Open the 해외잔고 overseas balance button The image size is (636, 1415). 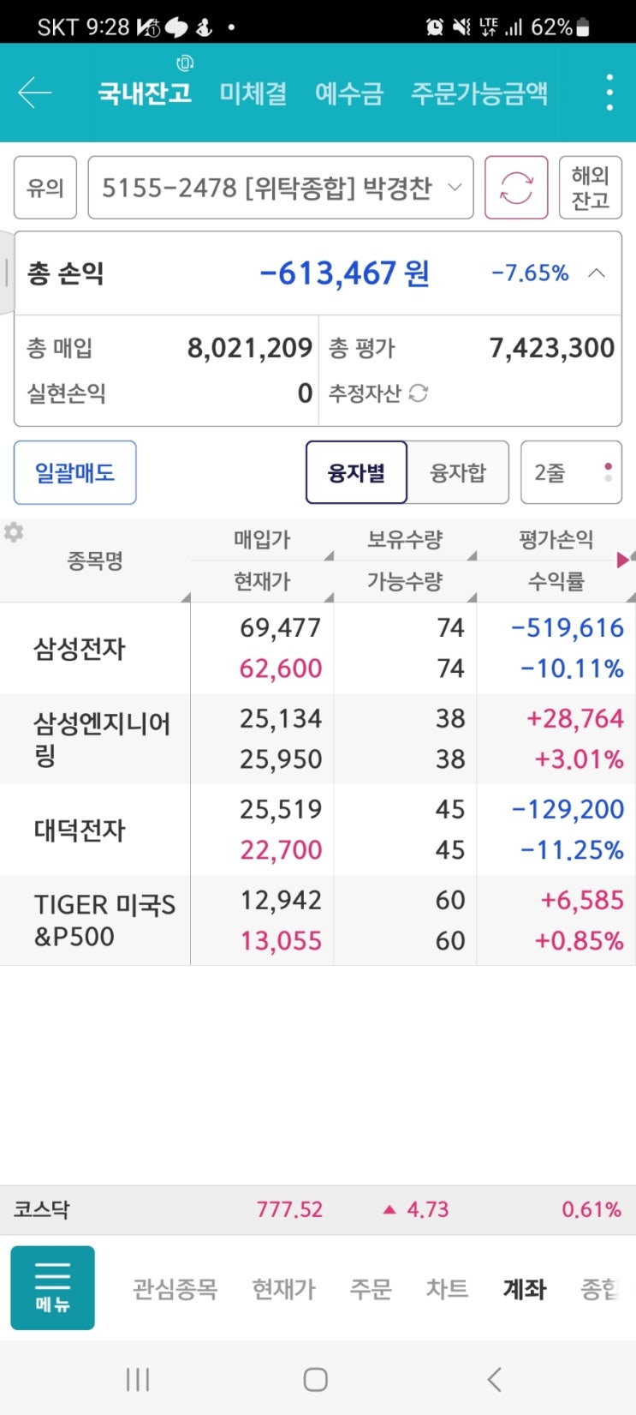[590, 188]
